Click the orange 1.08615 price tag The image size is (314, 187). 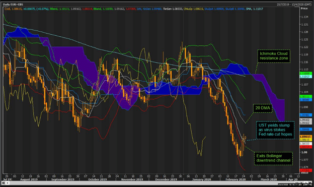click(x=305, y=137)
